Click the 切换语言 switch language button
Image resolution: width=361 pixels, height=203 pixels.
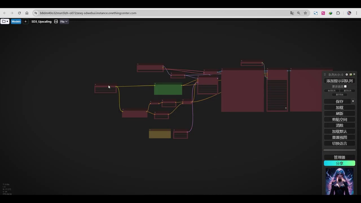[x=340, y=144]
